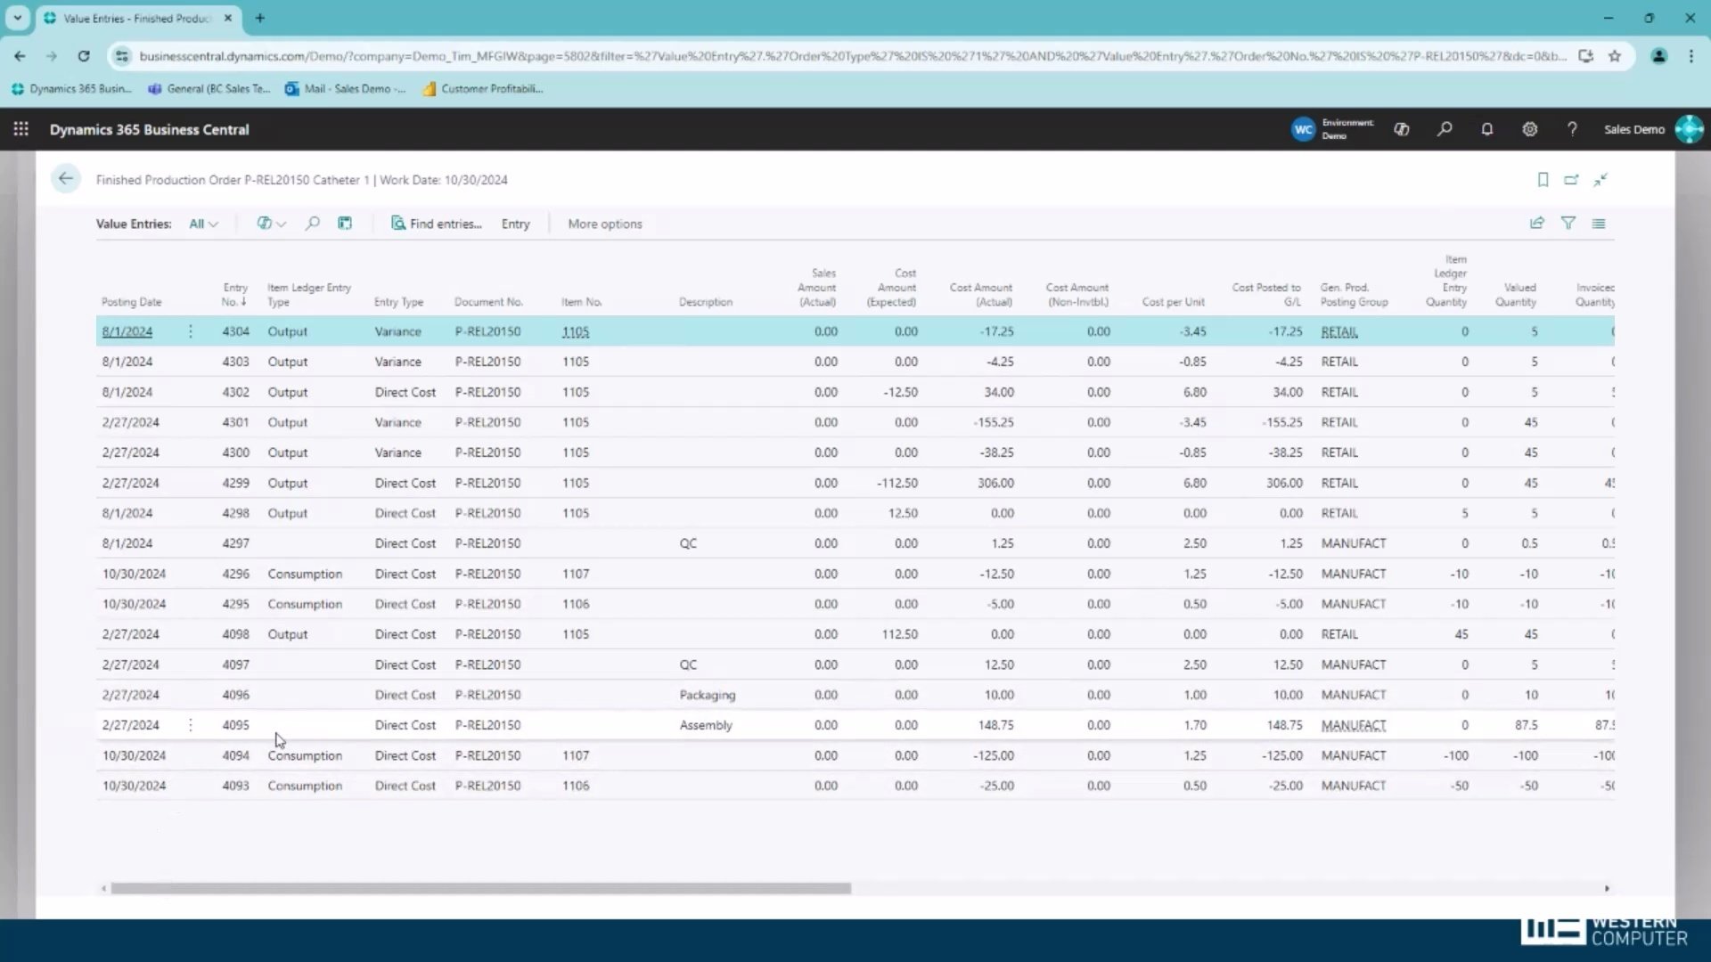This screenshot has height=962, width=1711.
Task: Select the search icon in the list toolbar
Action: (x=313, y=224)
